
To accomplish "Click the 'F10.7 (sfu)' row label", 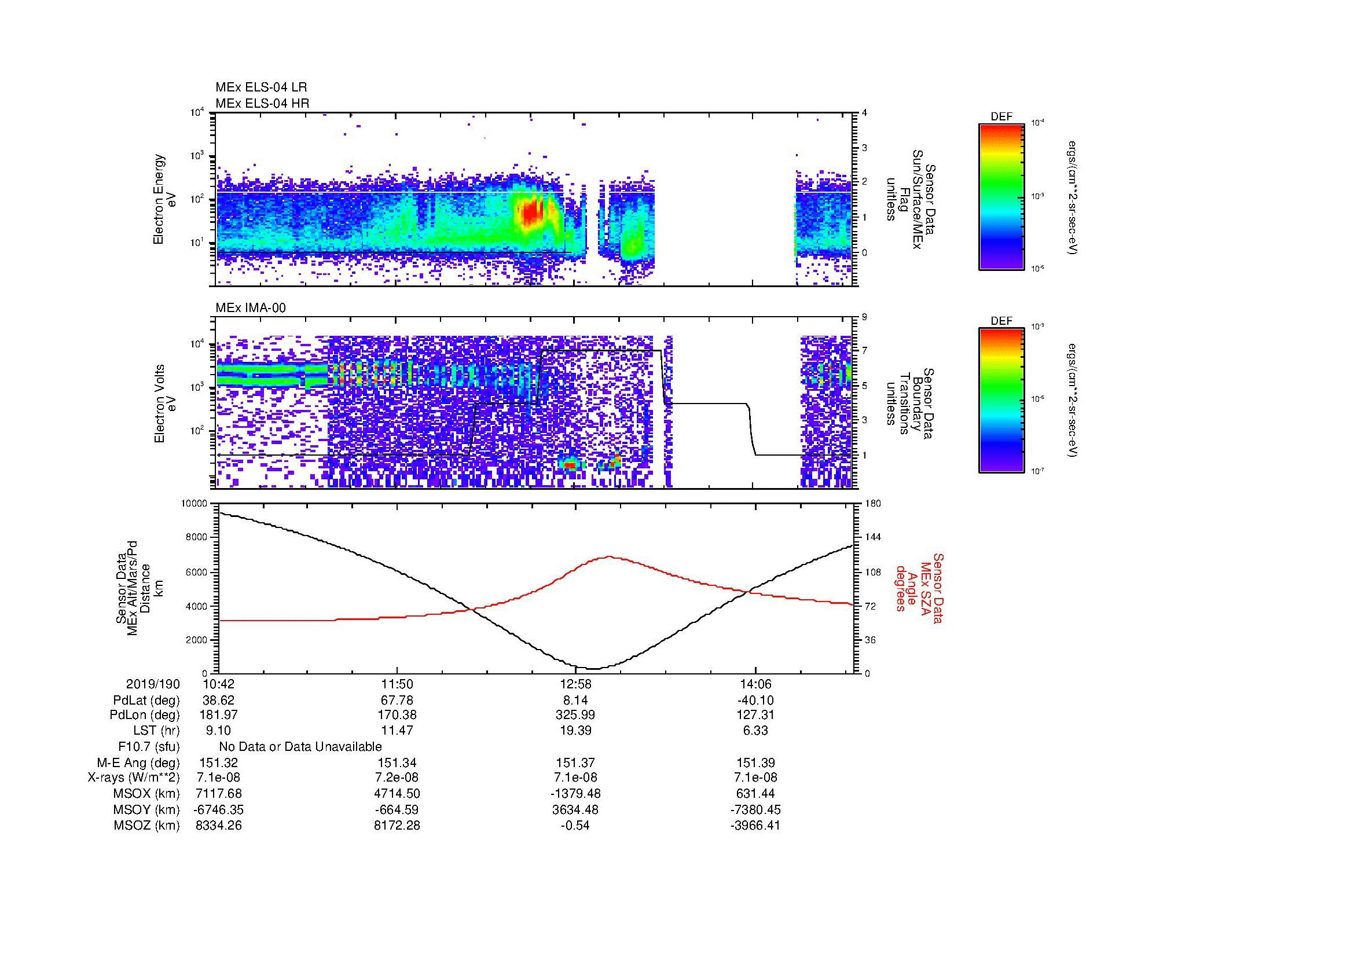I will [x=149, y=747].
